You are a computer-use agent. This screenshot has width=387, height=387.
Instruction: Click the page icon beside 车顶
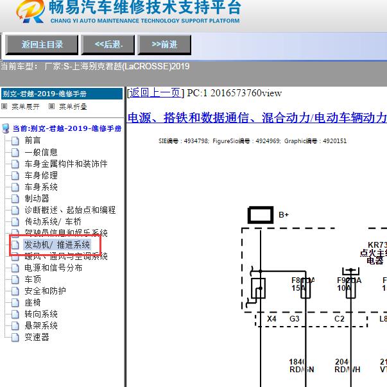click(x=15, y=280)
